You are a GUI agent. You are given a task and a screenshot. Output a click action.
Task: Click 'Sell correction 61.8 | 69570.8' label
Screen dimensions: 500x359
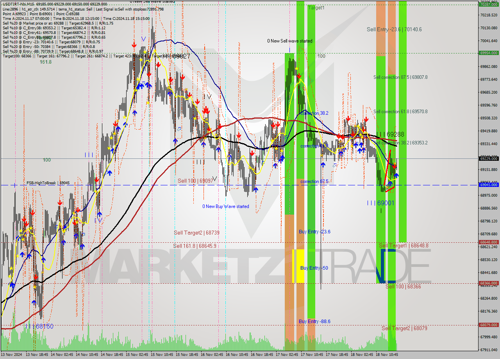[400, 112]
